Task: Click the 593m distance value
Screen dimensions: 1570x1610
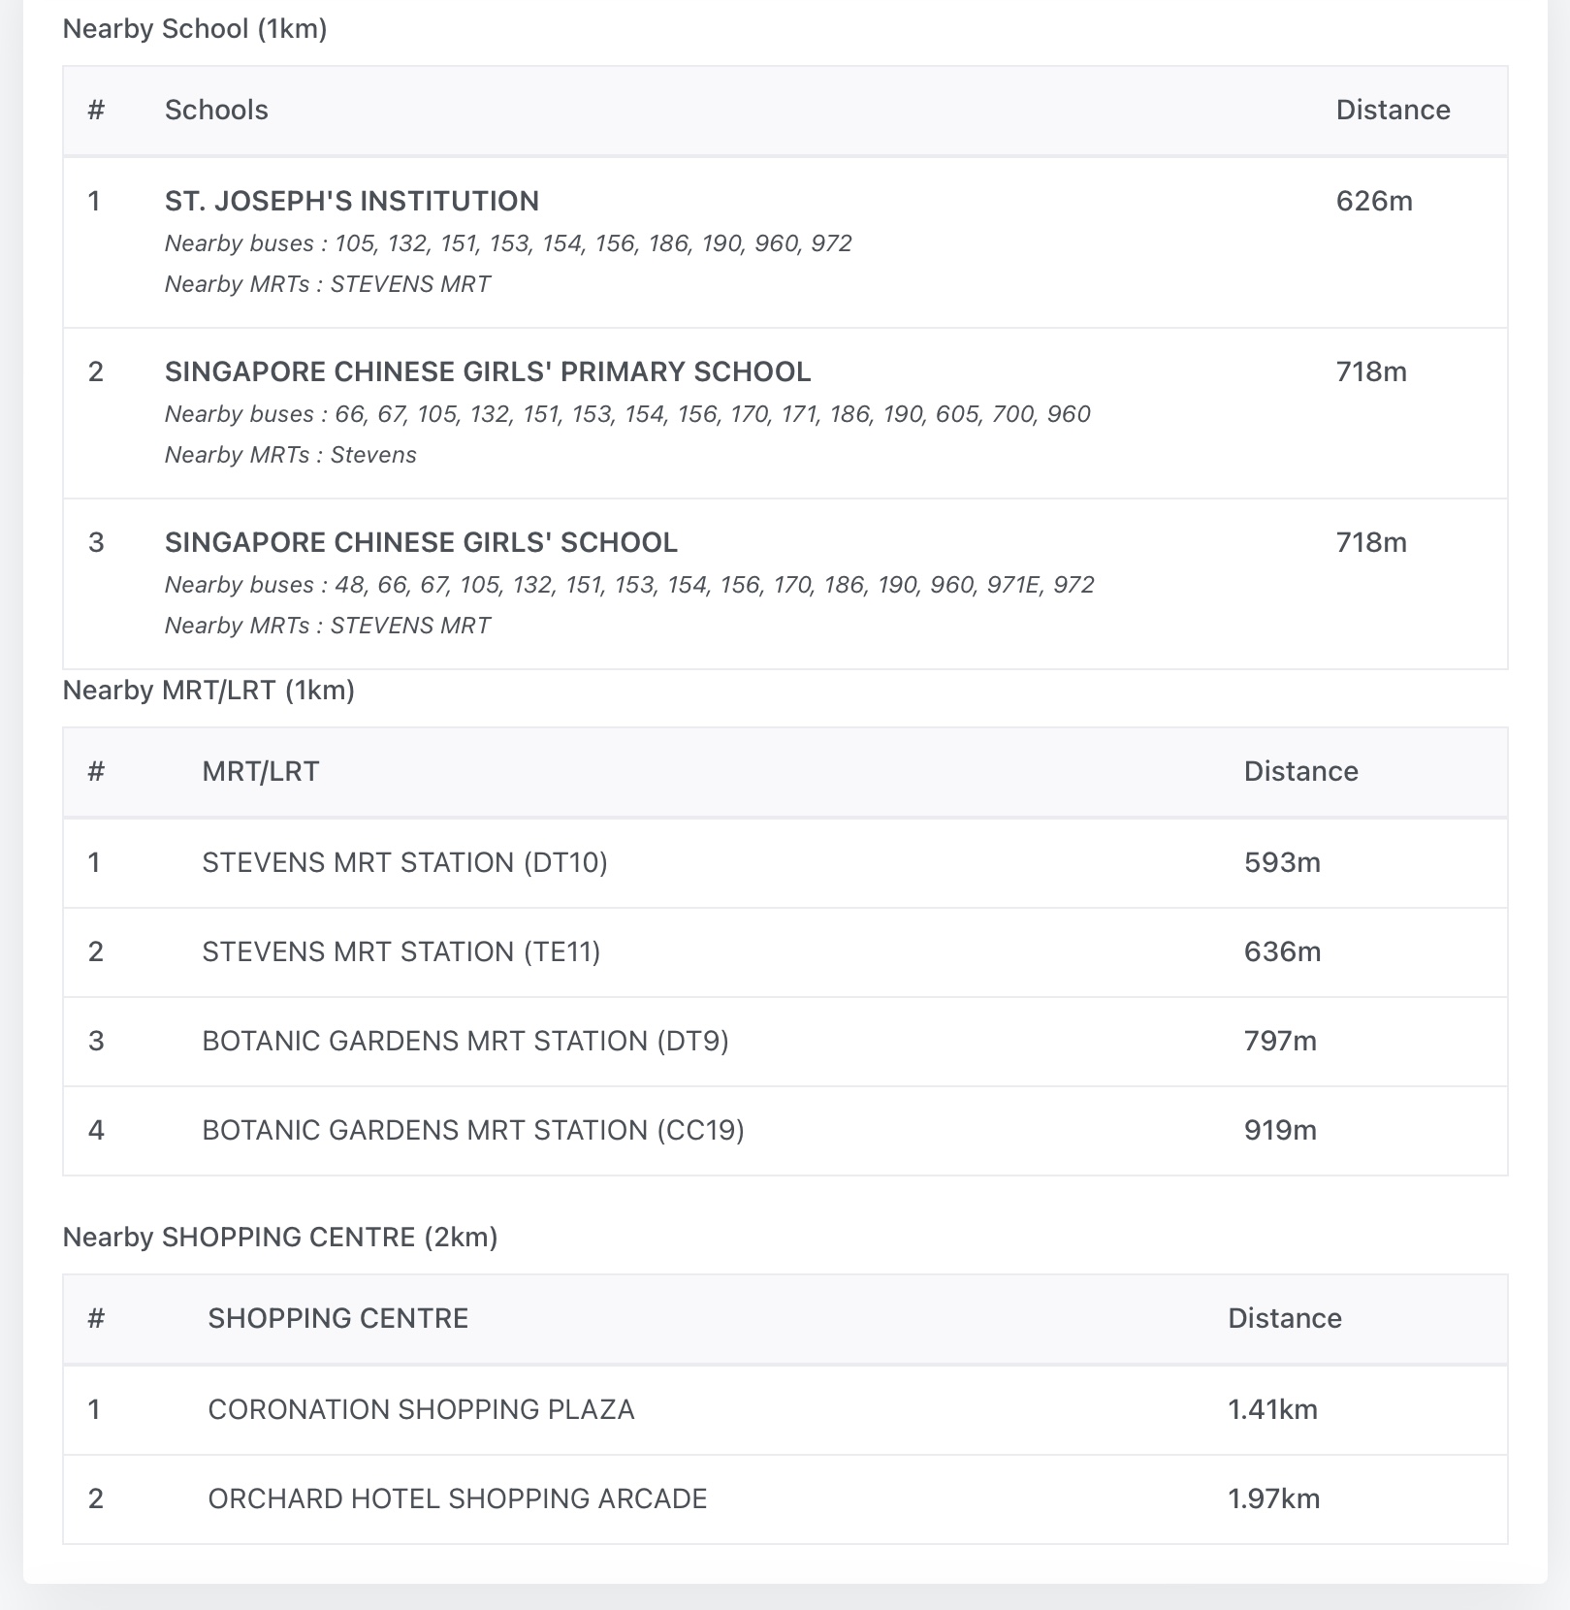Action: tap(1282, 862)
